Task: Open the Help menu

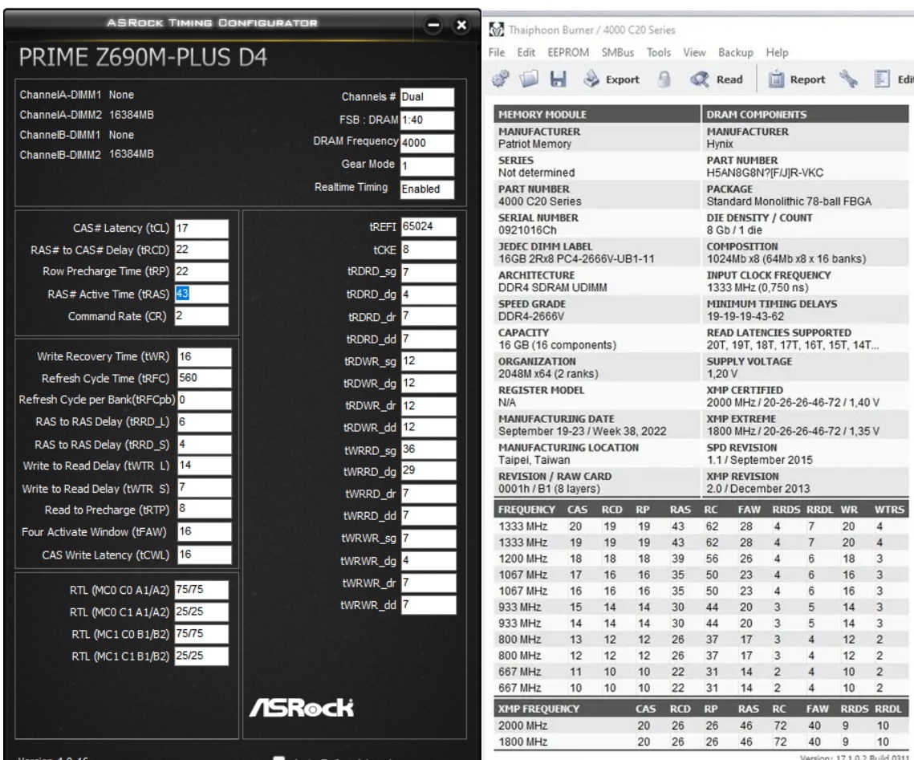Action: pyautogui.click(x=777, y=52)
